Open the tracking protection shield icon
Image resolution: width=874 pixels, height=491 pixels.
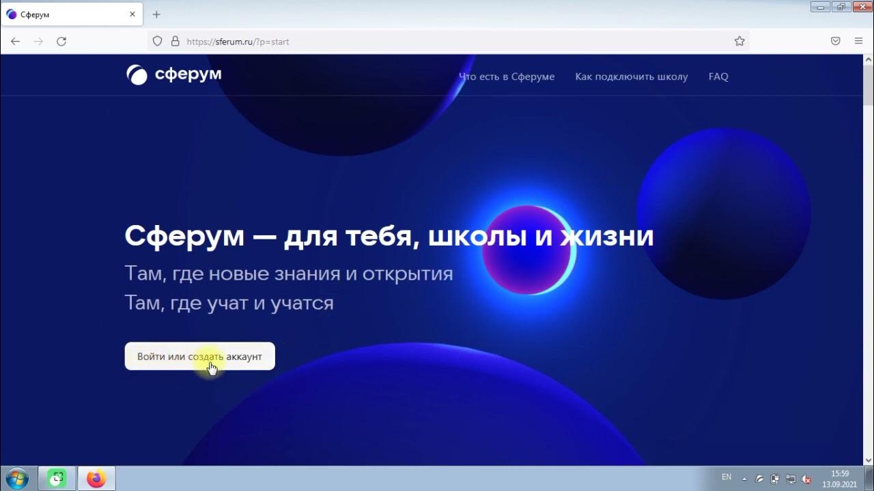tap(157, 42)
